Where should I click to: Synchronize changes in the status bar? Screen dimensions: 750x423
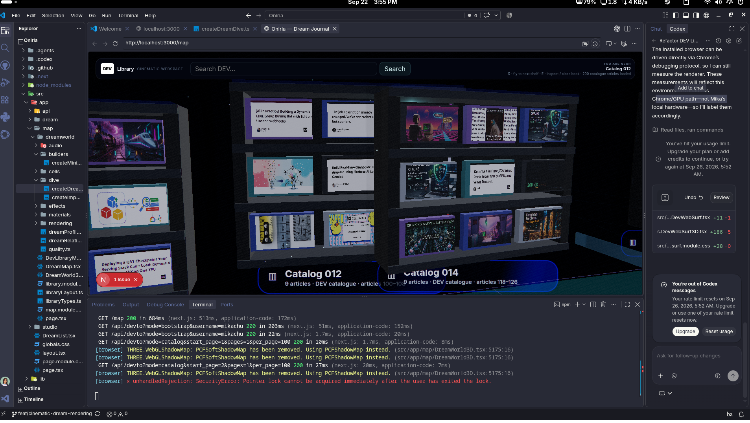point(98,414)
